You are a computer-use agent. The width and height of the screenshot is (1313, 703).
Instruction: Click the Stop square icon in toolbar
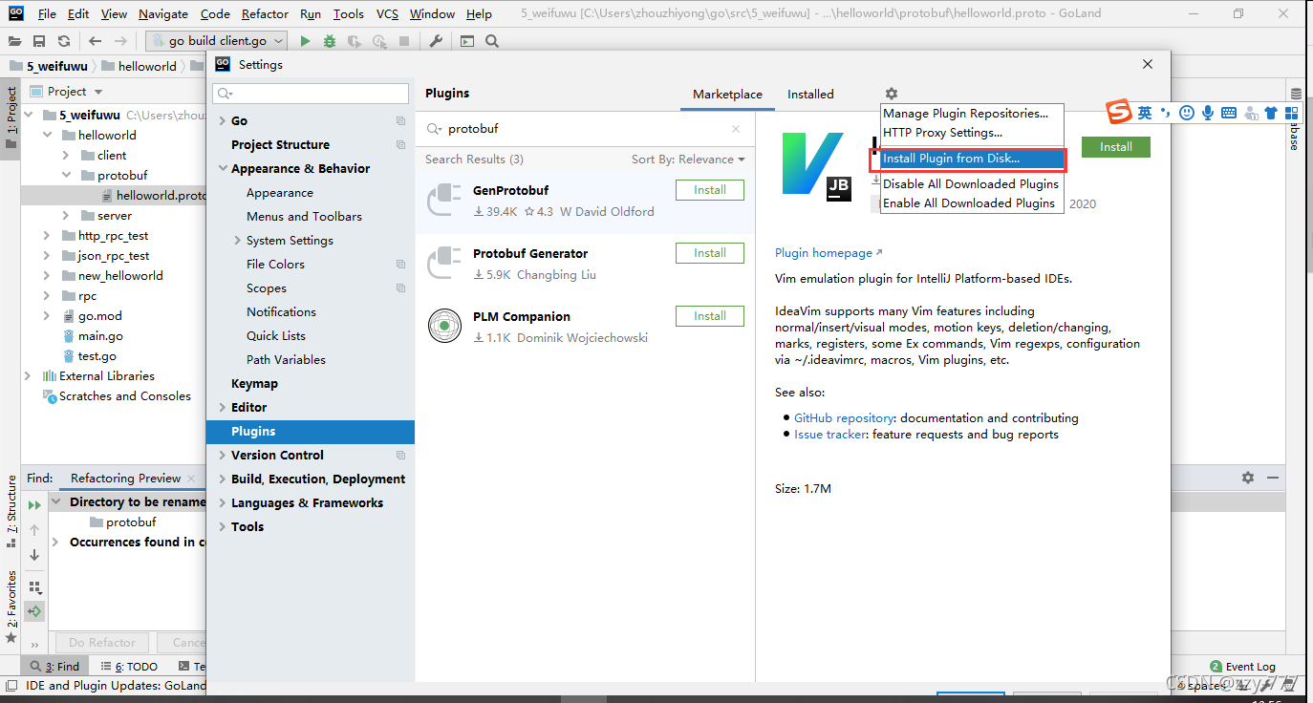pos(404,41)
